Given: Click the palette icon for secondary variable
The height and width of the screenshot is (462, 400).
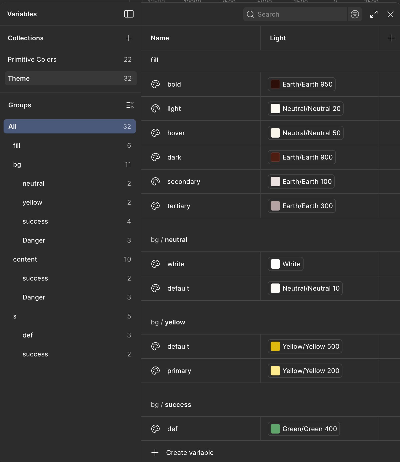Looking at the screenshot, I should click(x=155, y=181).
